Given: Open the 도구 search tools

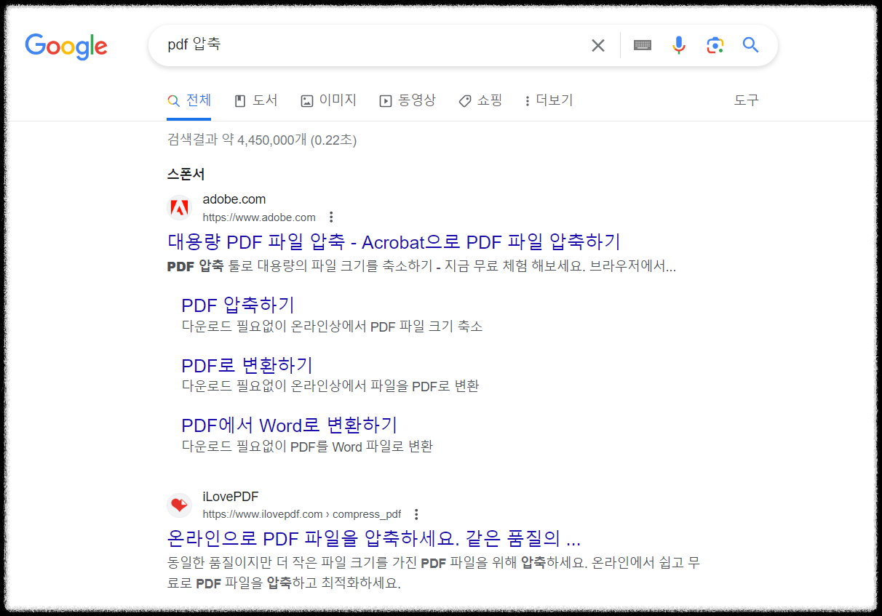Looking at the screenshot, I should click(746, 100).
